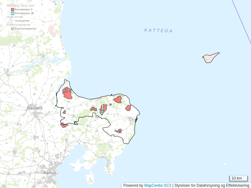
Task: Select the red polygon near the east coast
Action: (x=128, y=108)
